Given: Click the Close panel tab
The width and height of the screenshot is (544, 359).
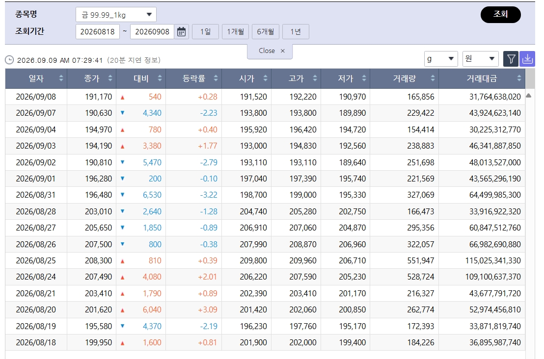Looking at the screenshot, I should 270,51.
